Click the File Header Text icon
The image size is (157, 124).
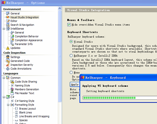click(x=12, y=93)
